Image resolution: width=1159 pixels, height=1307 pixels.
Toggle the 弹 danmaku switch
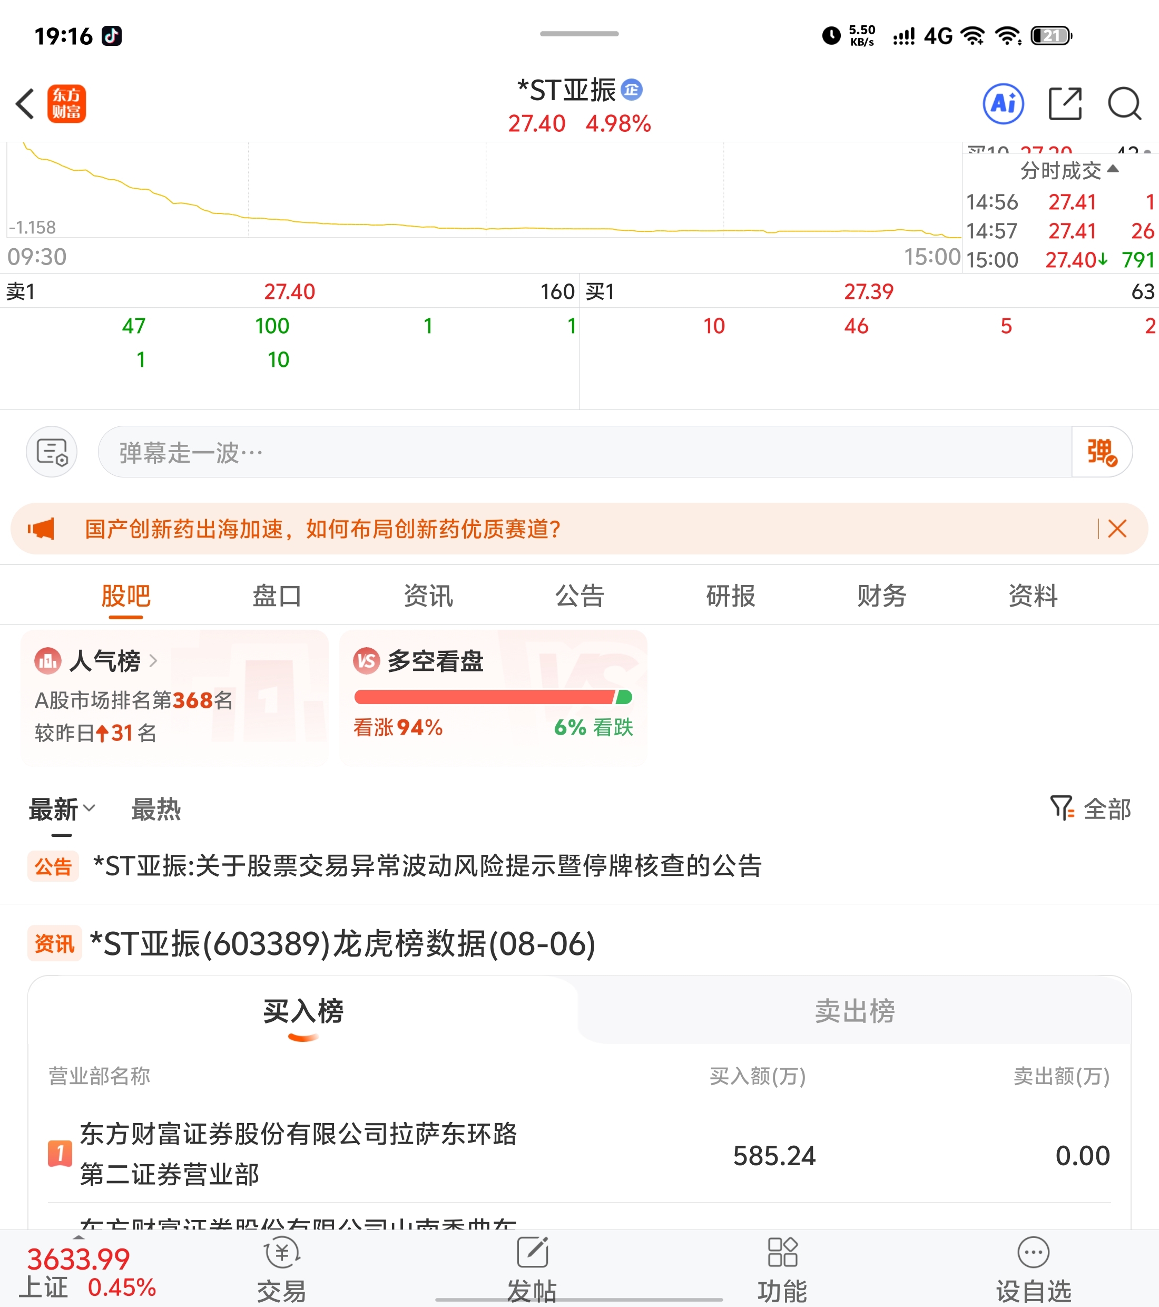1102,452
